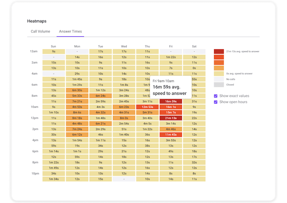Select the Saturday 3am cell showing 0s
The image size is (287, 203).
coord(194,68)
